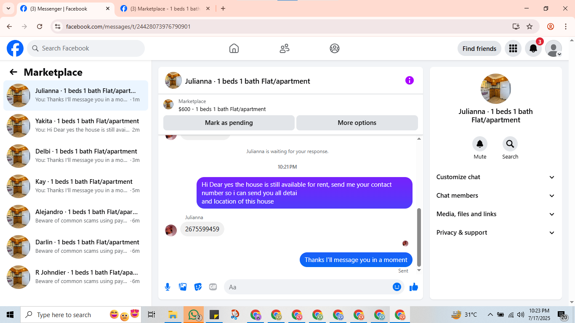Bookmark this page with the star
The image size is (575, 323).
(530, 26)
